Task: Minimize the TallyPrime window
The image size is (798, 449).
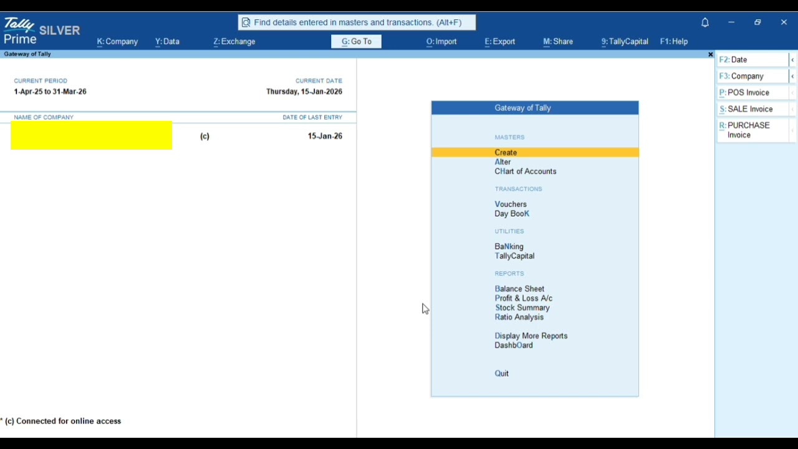Action: tap(731, 22)
